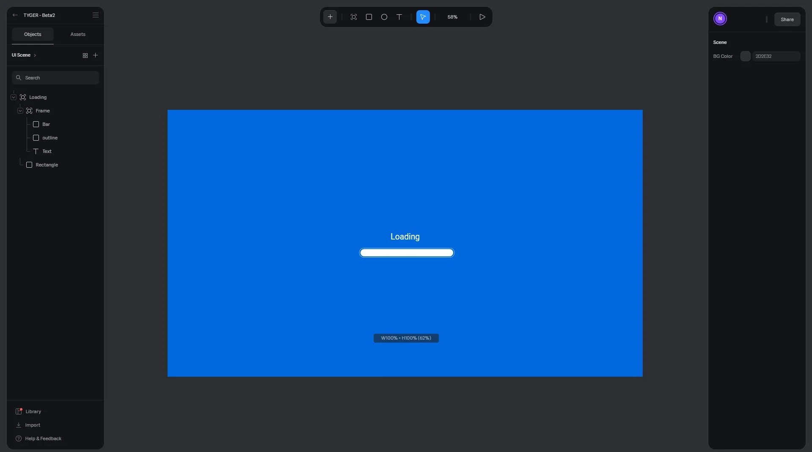Select the Text tool in toolbar

(x=399, y=17)
